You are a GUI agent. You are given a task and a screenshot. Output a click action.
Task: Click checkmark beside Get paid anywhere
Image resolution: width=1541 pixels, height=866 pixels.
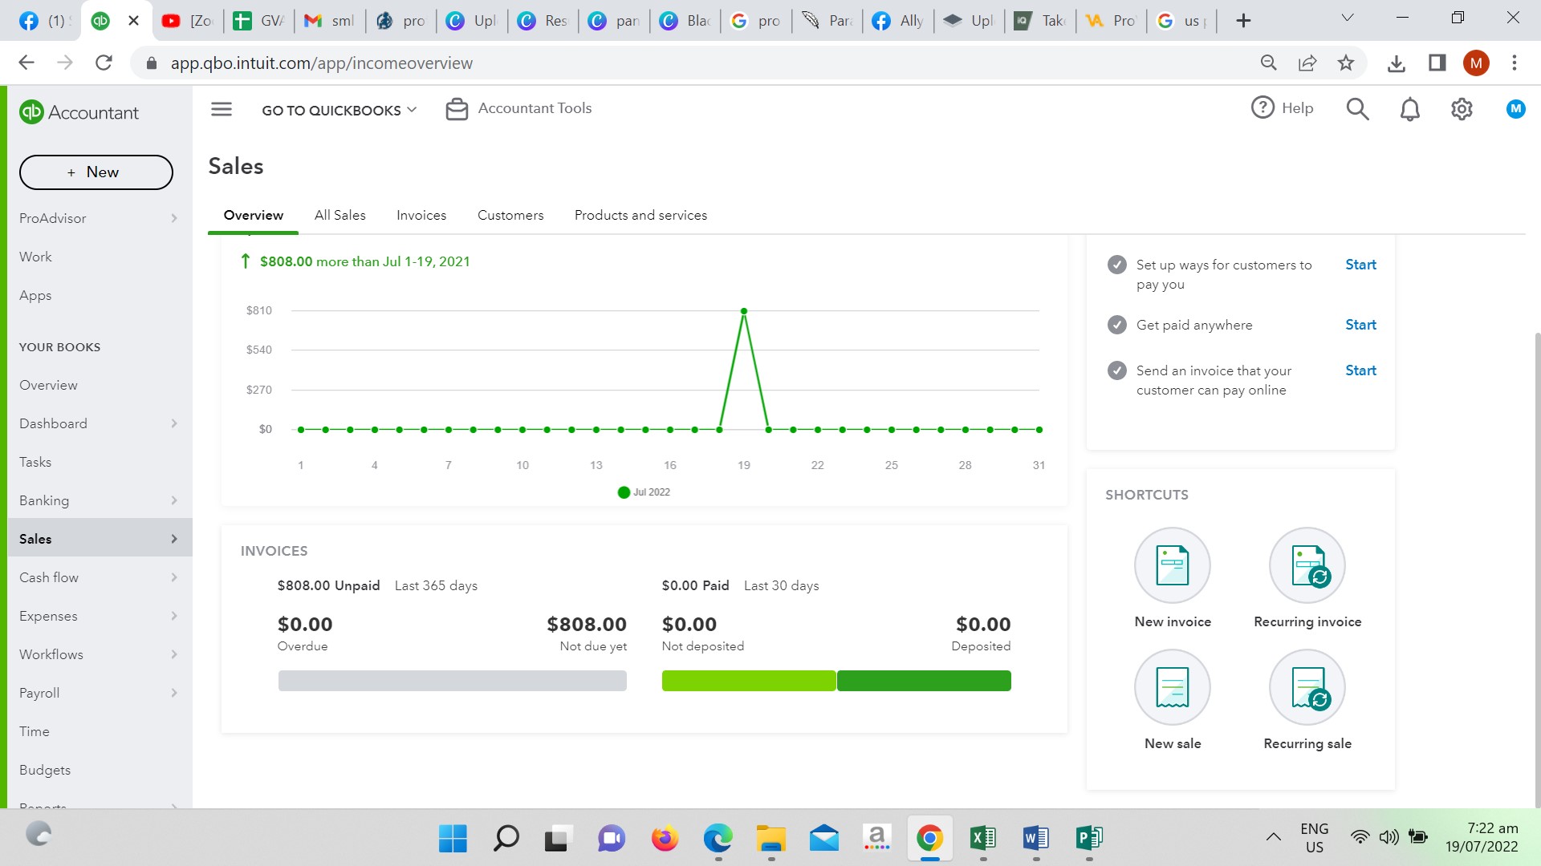[1116, 325]
